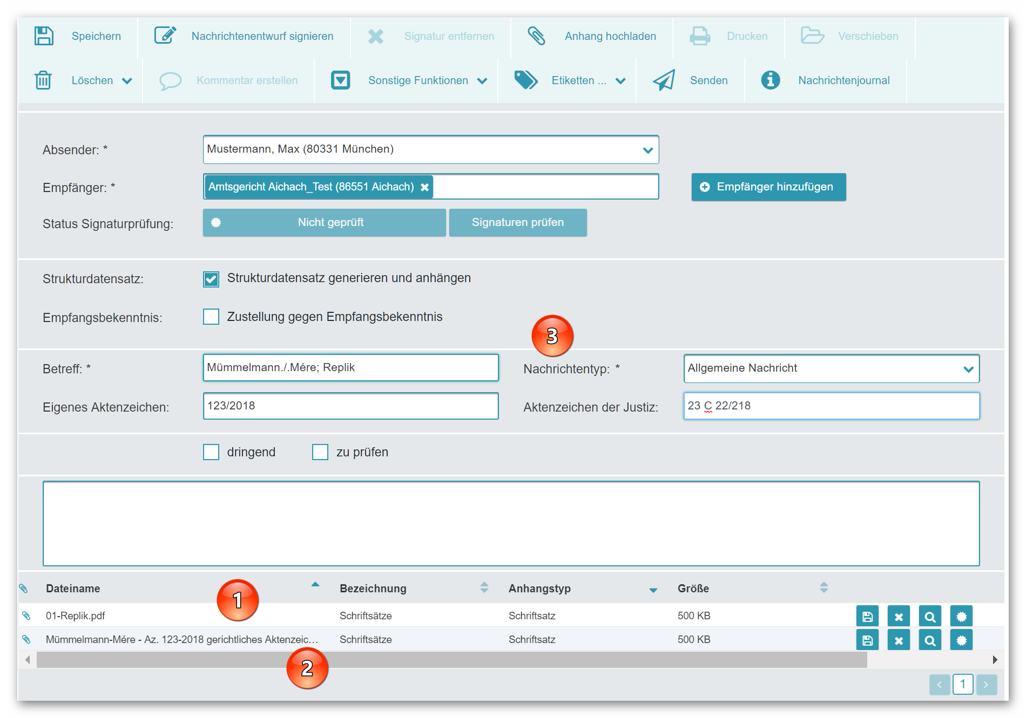Save the 01-Replik.pdf attachment with disk icon
Screen dimensions: 1026x718
(867, 617)
